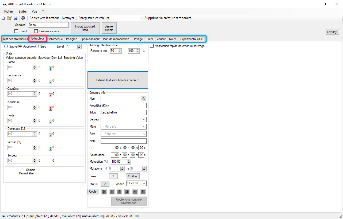The width and height of the screenshot is (343, 219).
Task: Open the Experimental OCR tab
Action: click(192, 39)
